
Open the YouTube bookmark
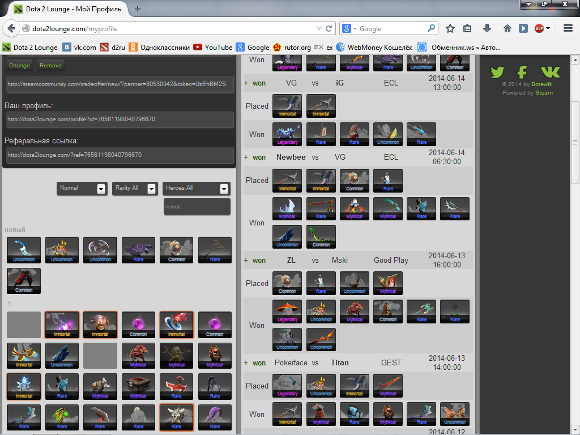pyautogui.click(x=213, y=48)
